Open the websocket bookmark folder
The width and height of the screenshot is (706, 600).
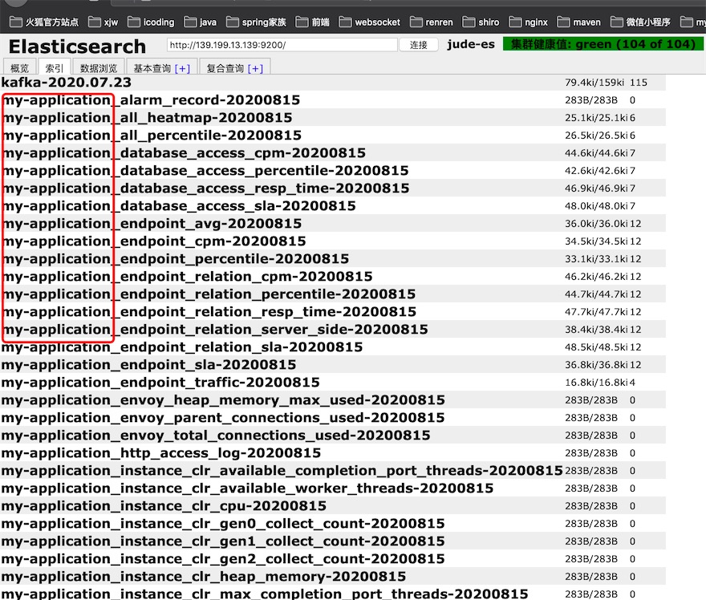point(369,22)
